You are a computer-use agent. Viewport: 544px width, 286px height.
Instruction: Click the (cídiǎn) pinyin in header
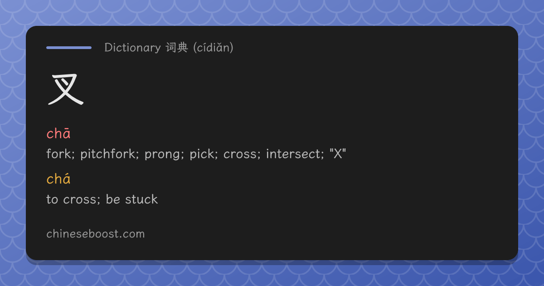(x=213, y=48)
